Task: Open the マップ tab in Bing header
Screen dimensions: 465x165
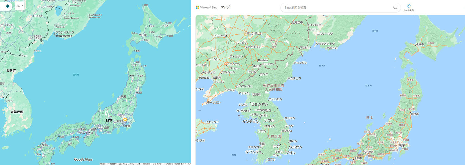Action: [225, 7]
